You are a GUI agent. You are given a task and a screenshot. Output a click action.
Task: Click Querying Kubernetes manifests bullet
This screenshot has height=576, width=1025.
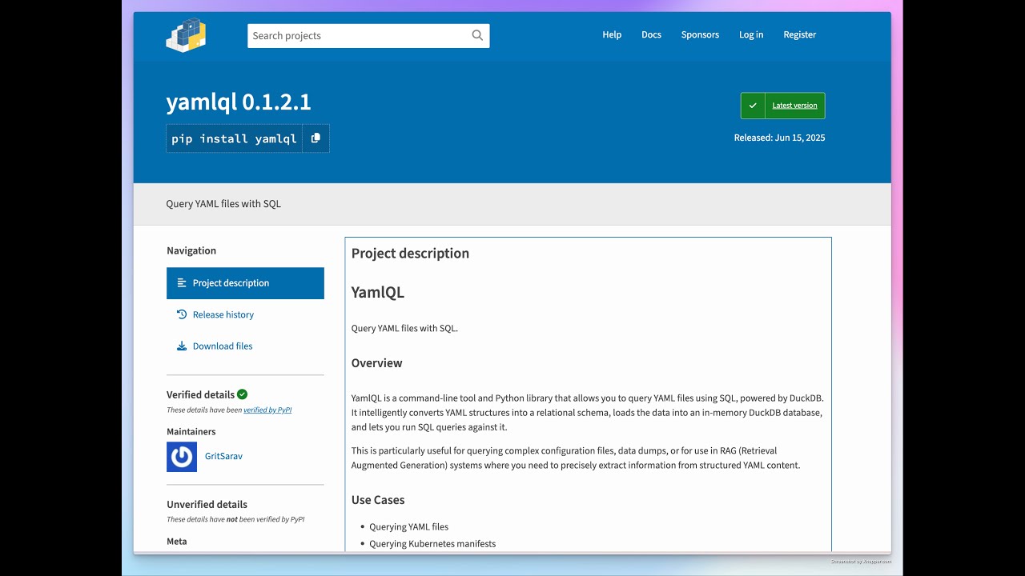tap(432, 544)
